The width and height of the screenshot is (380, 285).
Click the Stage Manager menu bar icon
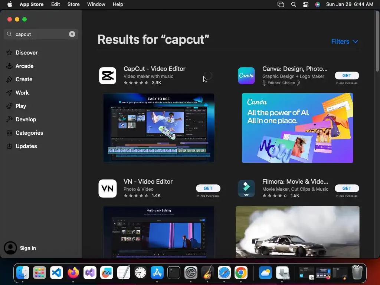click(x=281, y=4)
